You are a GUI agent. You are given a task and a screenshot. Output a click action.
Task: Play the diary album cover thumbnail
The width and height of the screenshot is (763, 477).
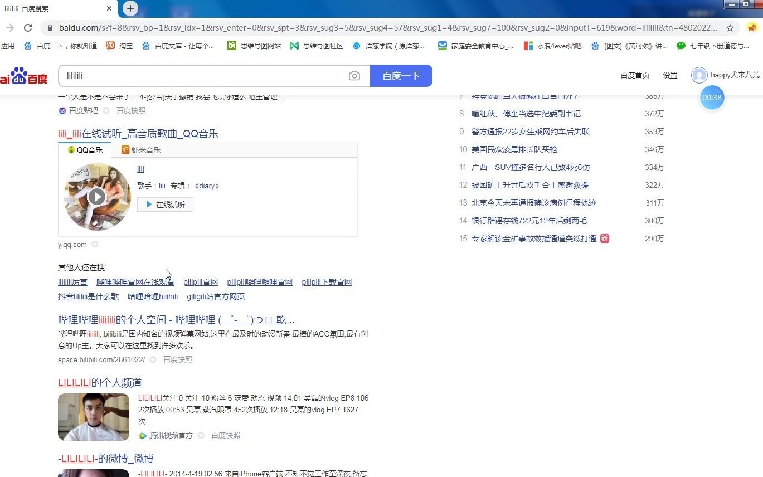97,197
